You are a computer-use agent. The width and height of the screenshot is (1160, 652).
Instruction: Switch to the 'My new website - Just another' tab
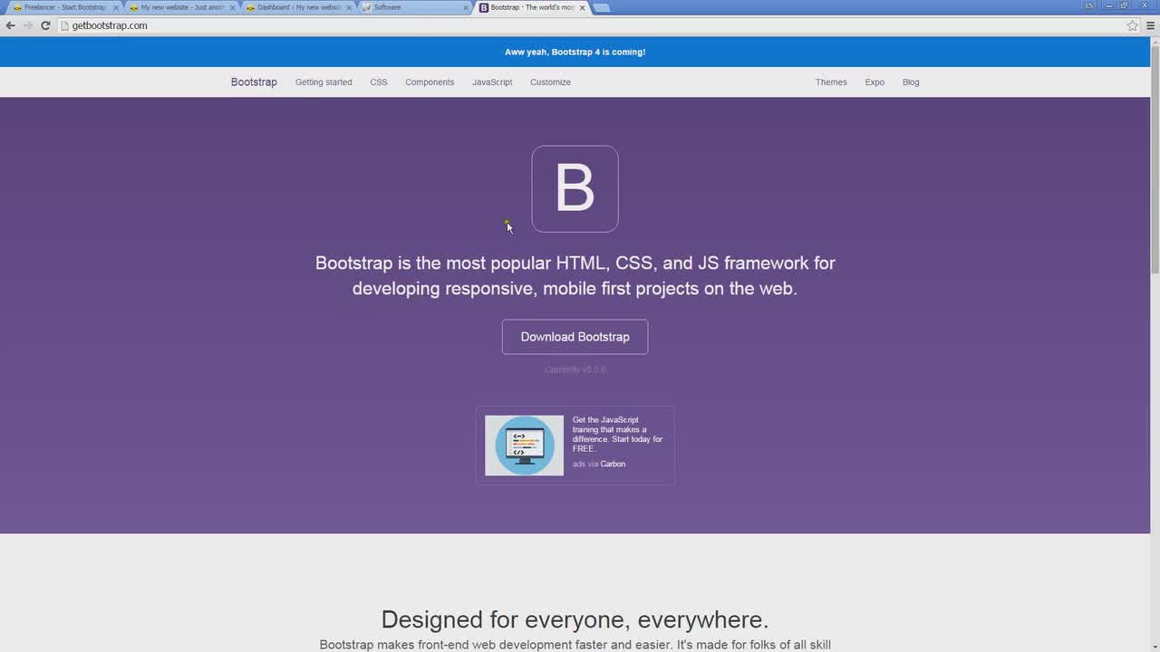pos(180,7)
